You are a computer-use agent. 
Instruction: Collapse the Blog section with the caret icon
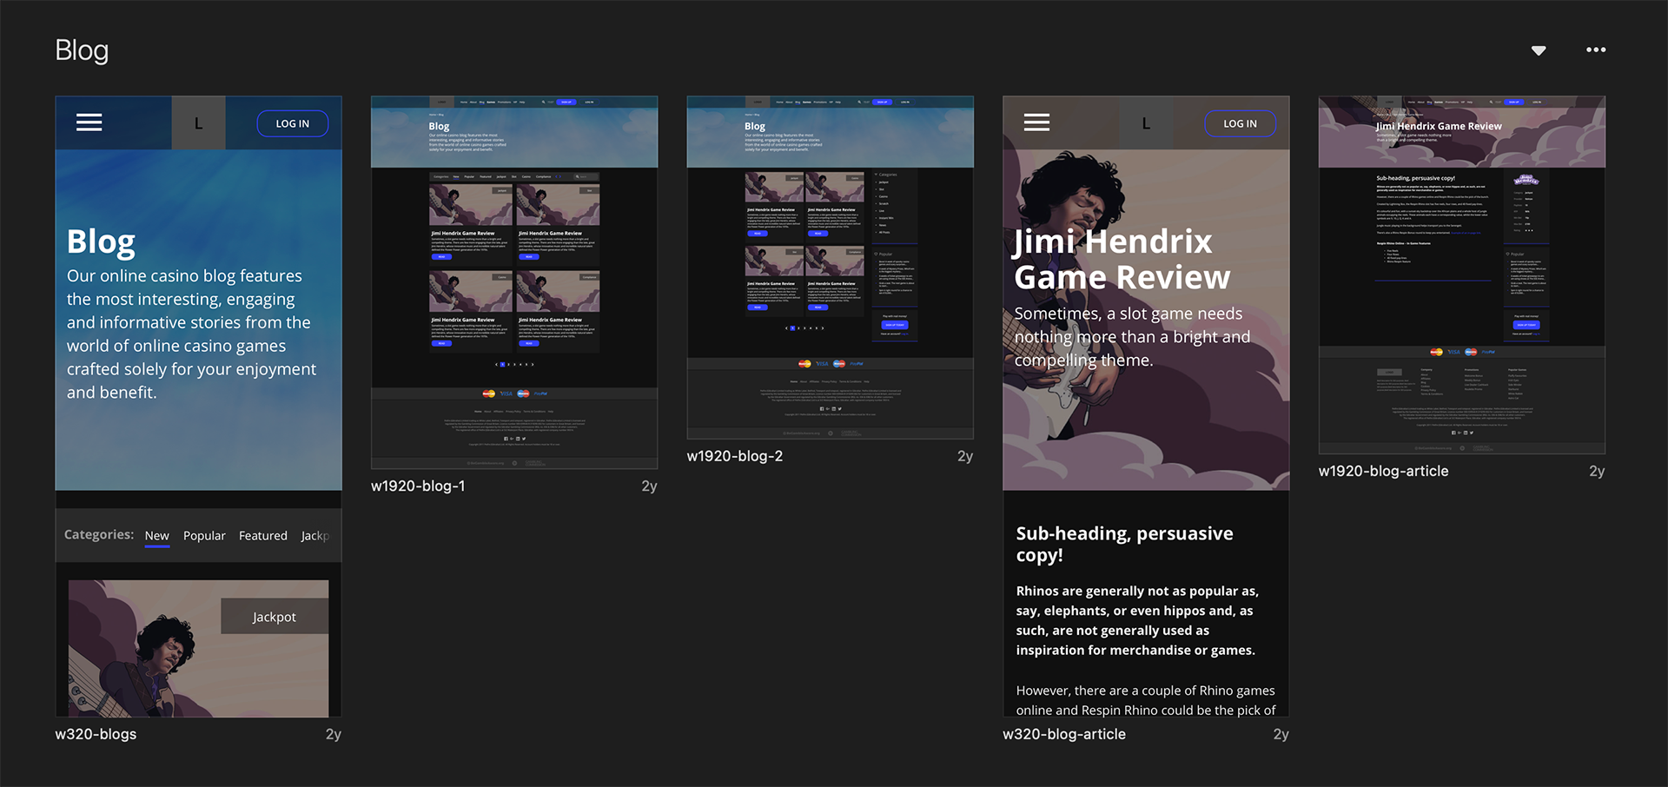pos(1539,50)
